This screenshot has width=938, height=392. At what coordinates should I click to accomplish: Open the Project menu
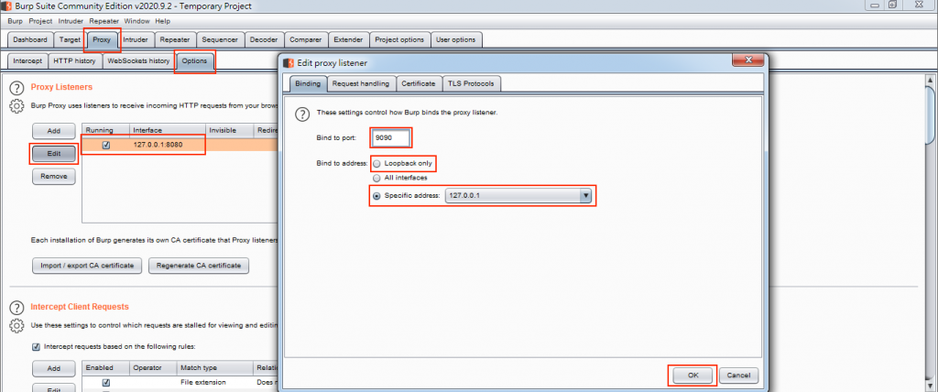point(40,21)
